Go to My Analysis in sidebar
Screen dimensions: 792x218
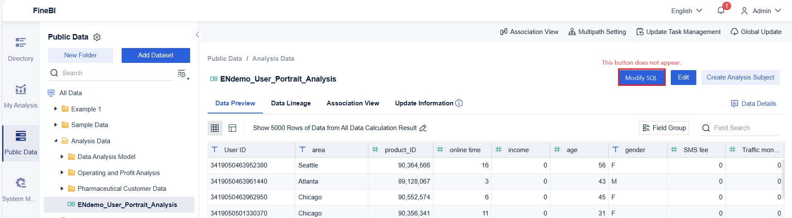pyautogui.click(x=20, y=96)
